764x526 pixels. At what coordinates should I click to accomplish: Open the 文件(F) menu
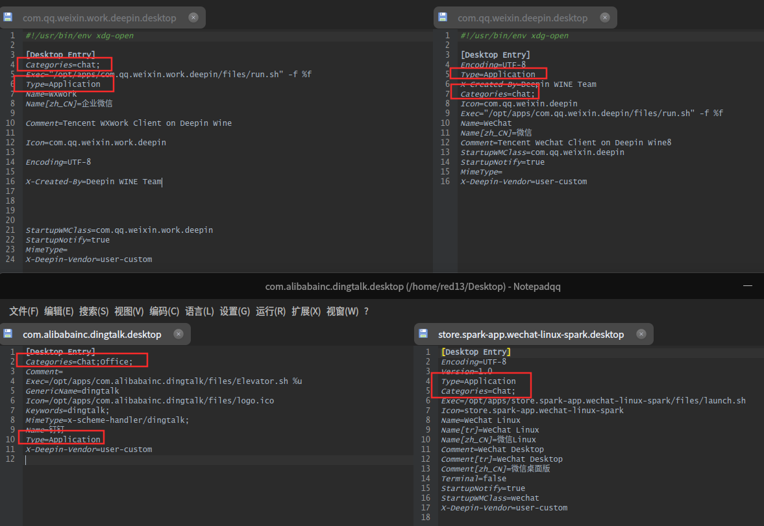pos(23,311)
